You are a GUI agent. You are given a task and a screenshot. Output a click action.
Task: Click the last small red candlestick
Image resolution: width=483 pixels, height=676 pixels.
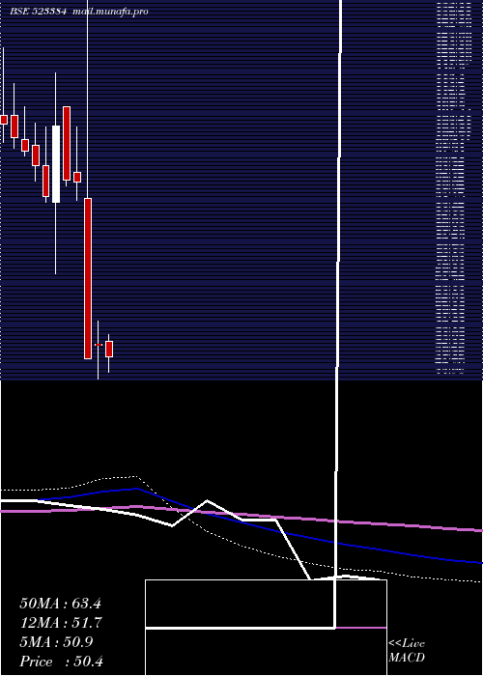(109, 350)
